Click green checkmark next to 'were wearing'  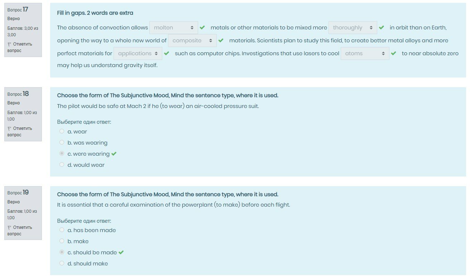point(114,154)
